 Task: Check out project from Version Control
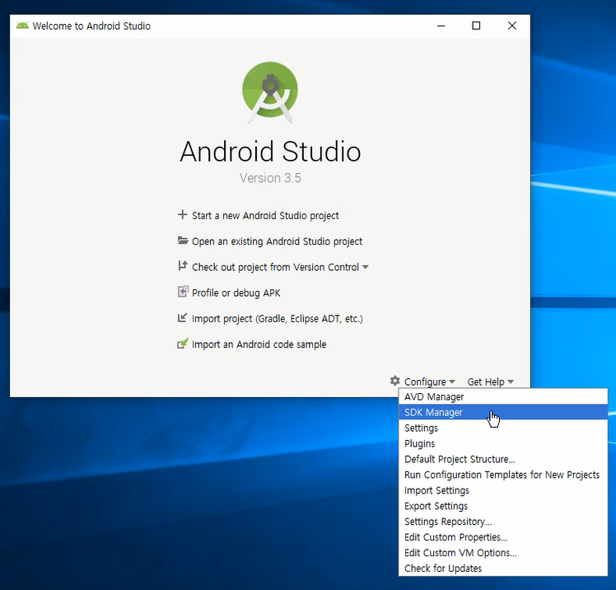[275, 267]
